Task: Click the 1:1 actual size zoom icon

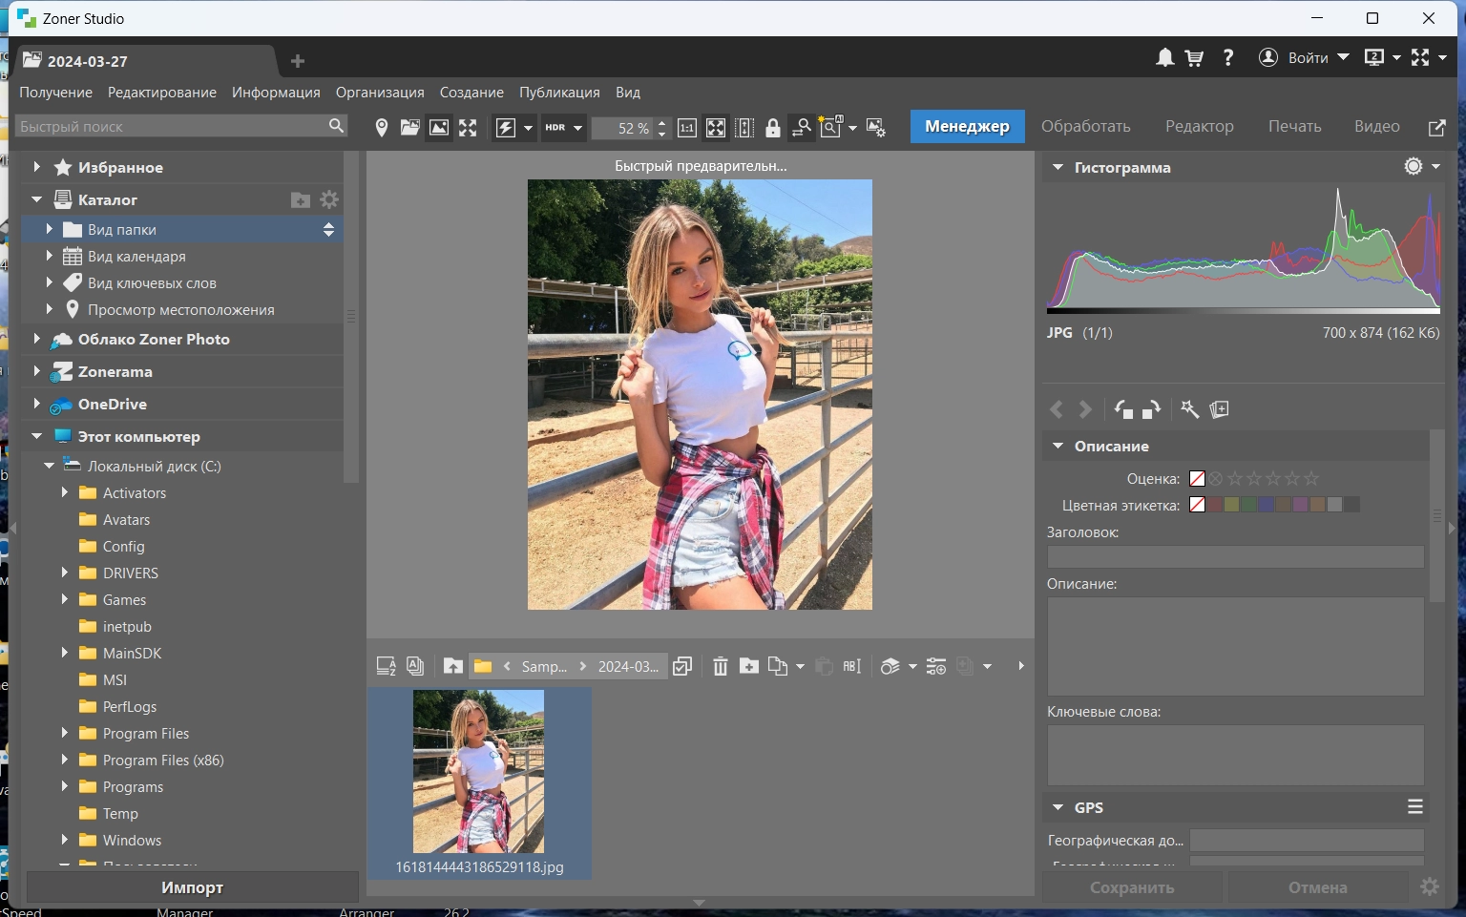Action: click(x=687, y=128)
